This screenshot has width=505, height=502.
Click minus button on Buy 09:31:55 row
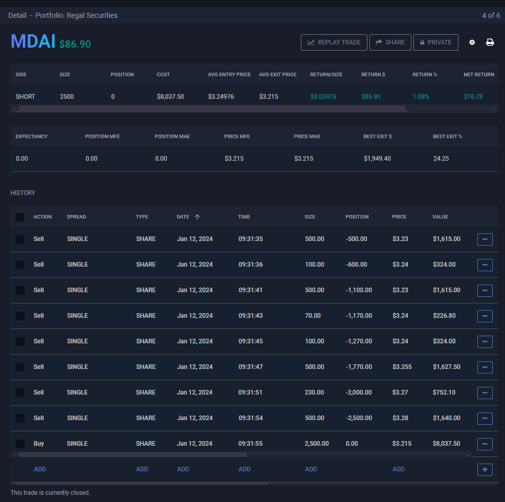point(485,444)
